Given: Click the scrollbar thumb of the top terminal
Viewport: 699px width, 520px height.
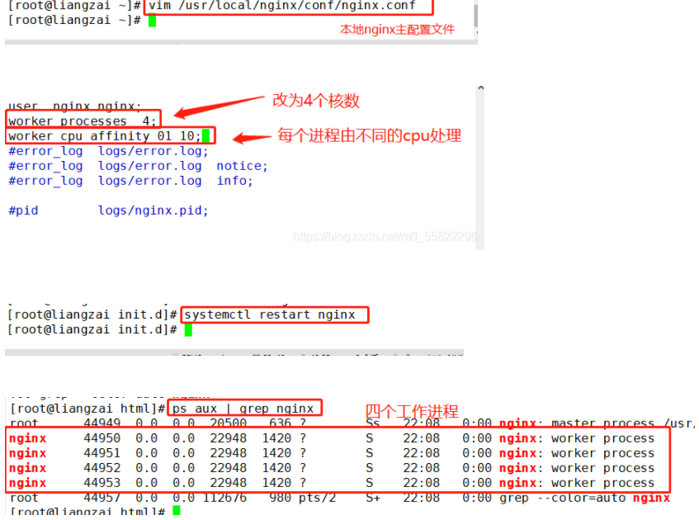Looking at the screenshot, I should [x=475, y=16].
